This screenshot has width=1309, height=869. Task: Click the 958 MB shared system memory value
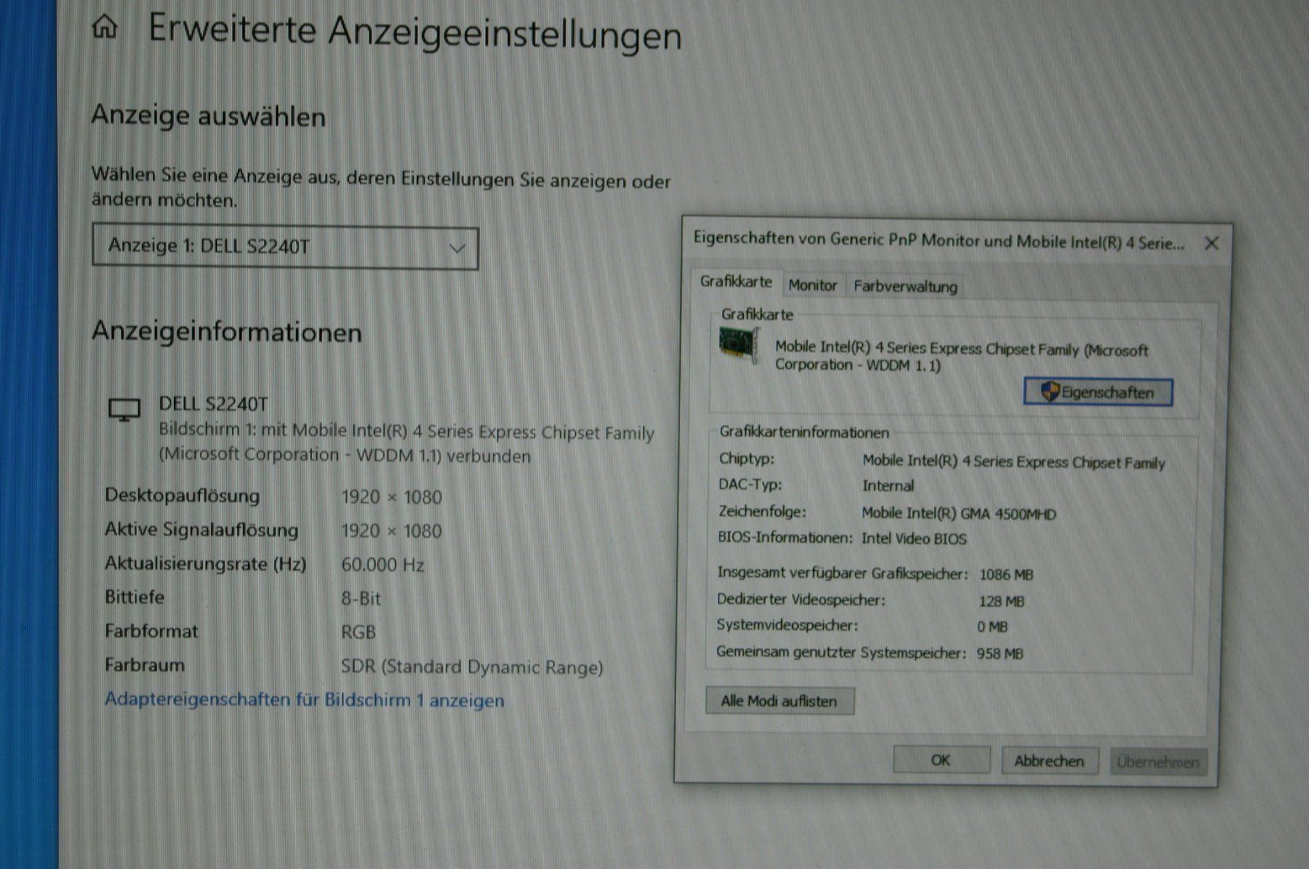click(1000, 654)
